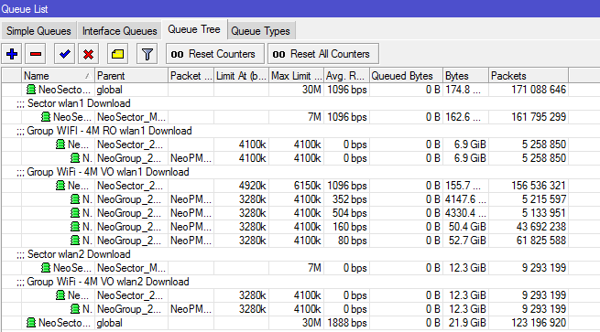Select the wlan2 7M queue icon
This screenshot has height=332, width=600.
(x=46, y=268)
